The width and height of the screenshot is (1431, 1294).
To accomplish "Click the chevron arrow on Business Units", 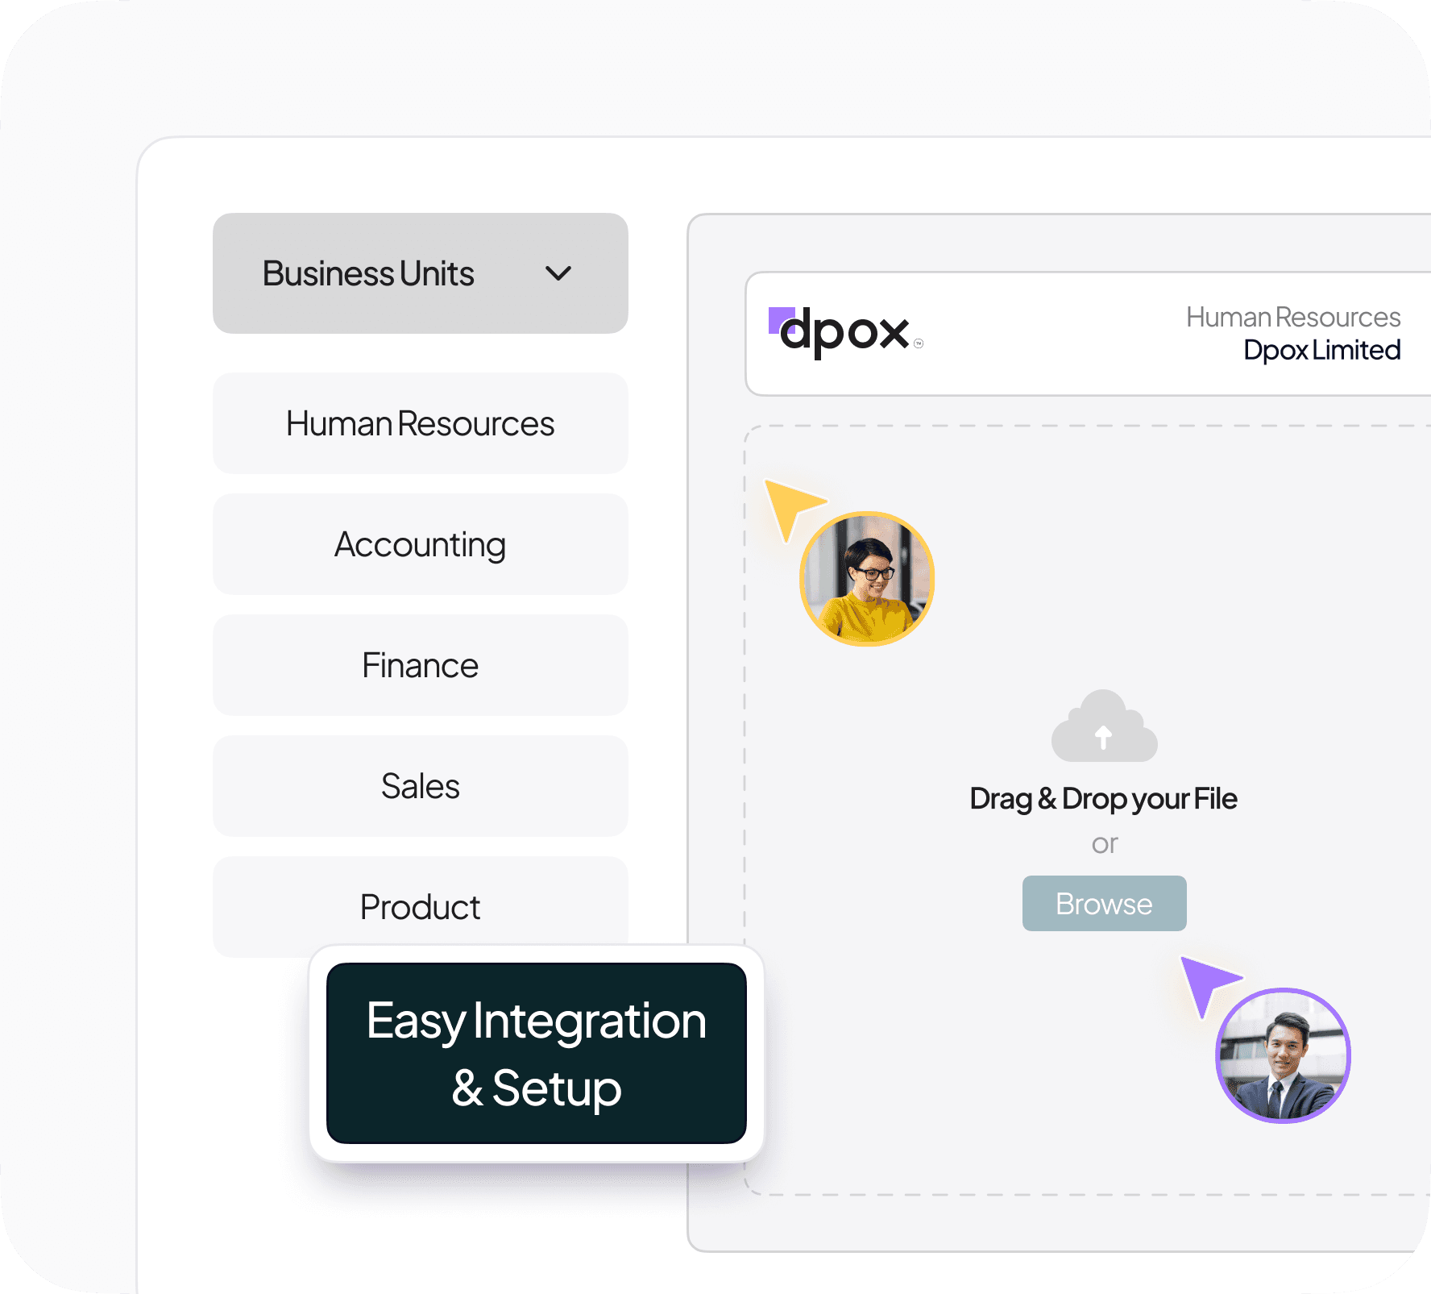I will click(x=558, y=274).
